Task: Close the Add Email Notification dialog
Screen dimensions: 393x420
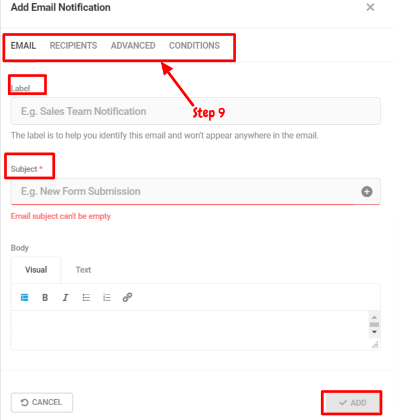Action: coord(370,7)
